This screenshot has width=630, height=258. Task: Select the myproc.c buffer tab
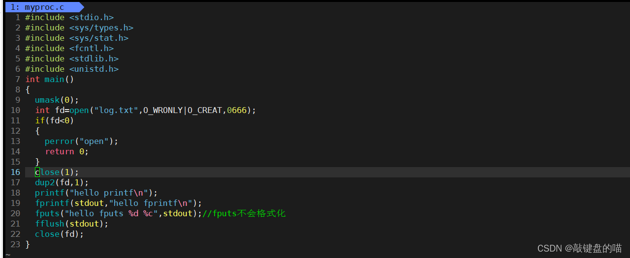click(44, 7)
